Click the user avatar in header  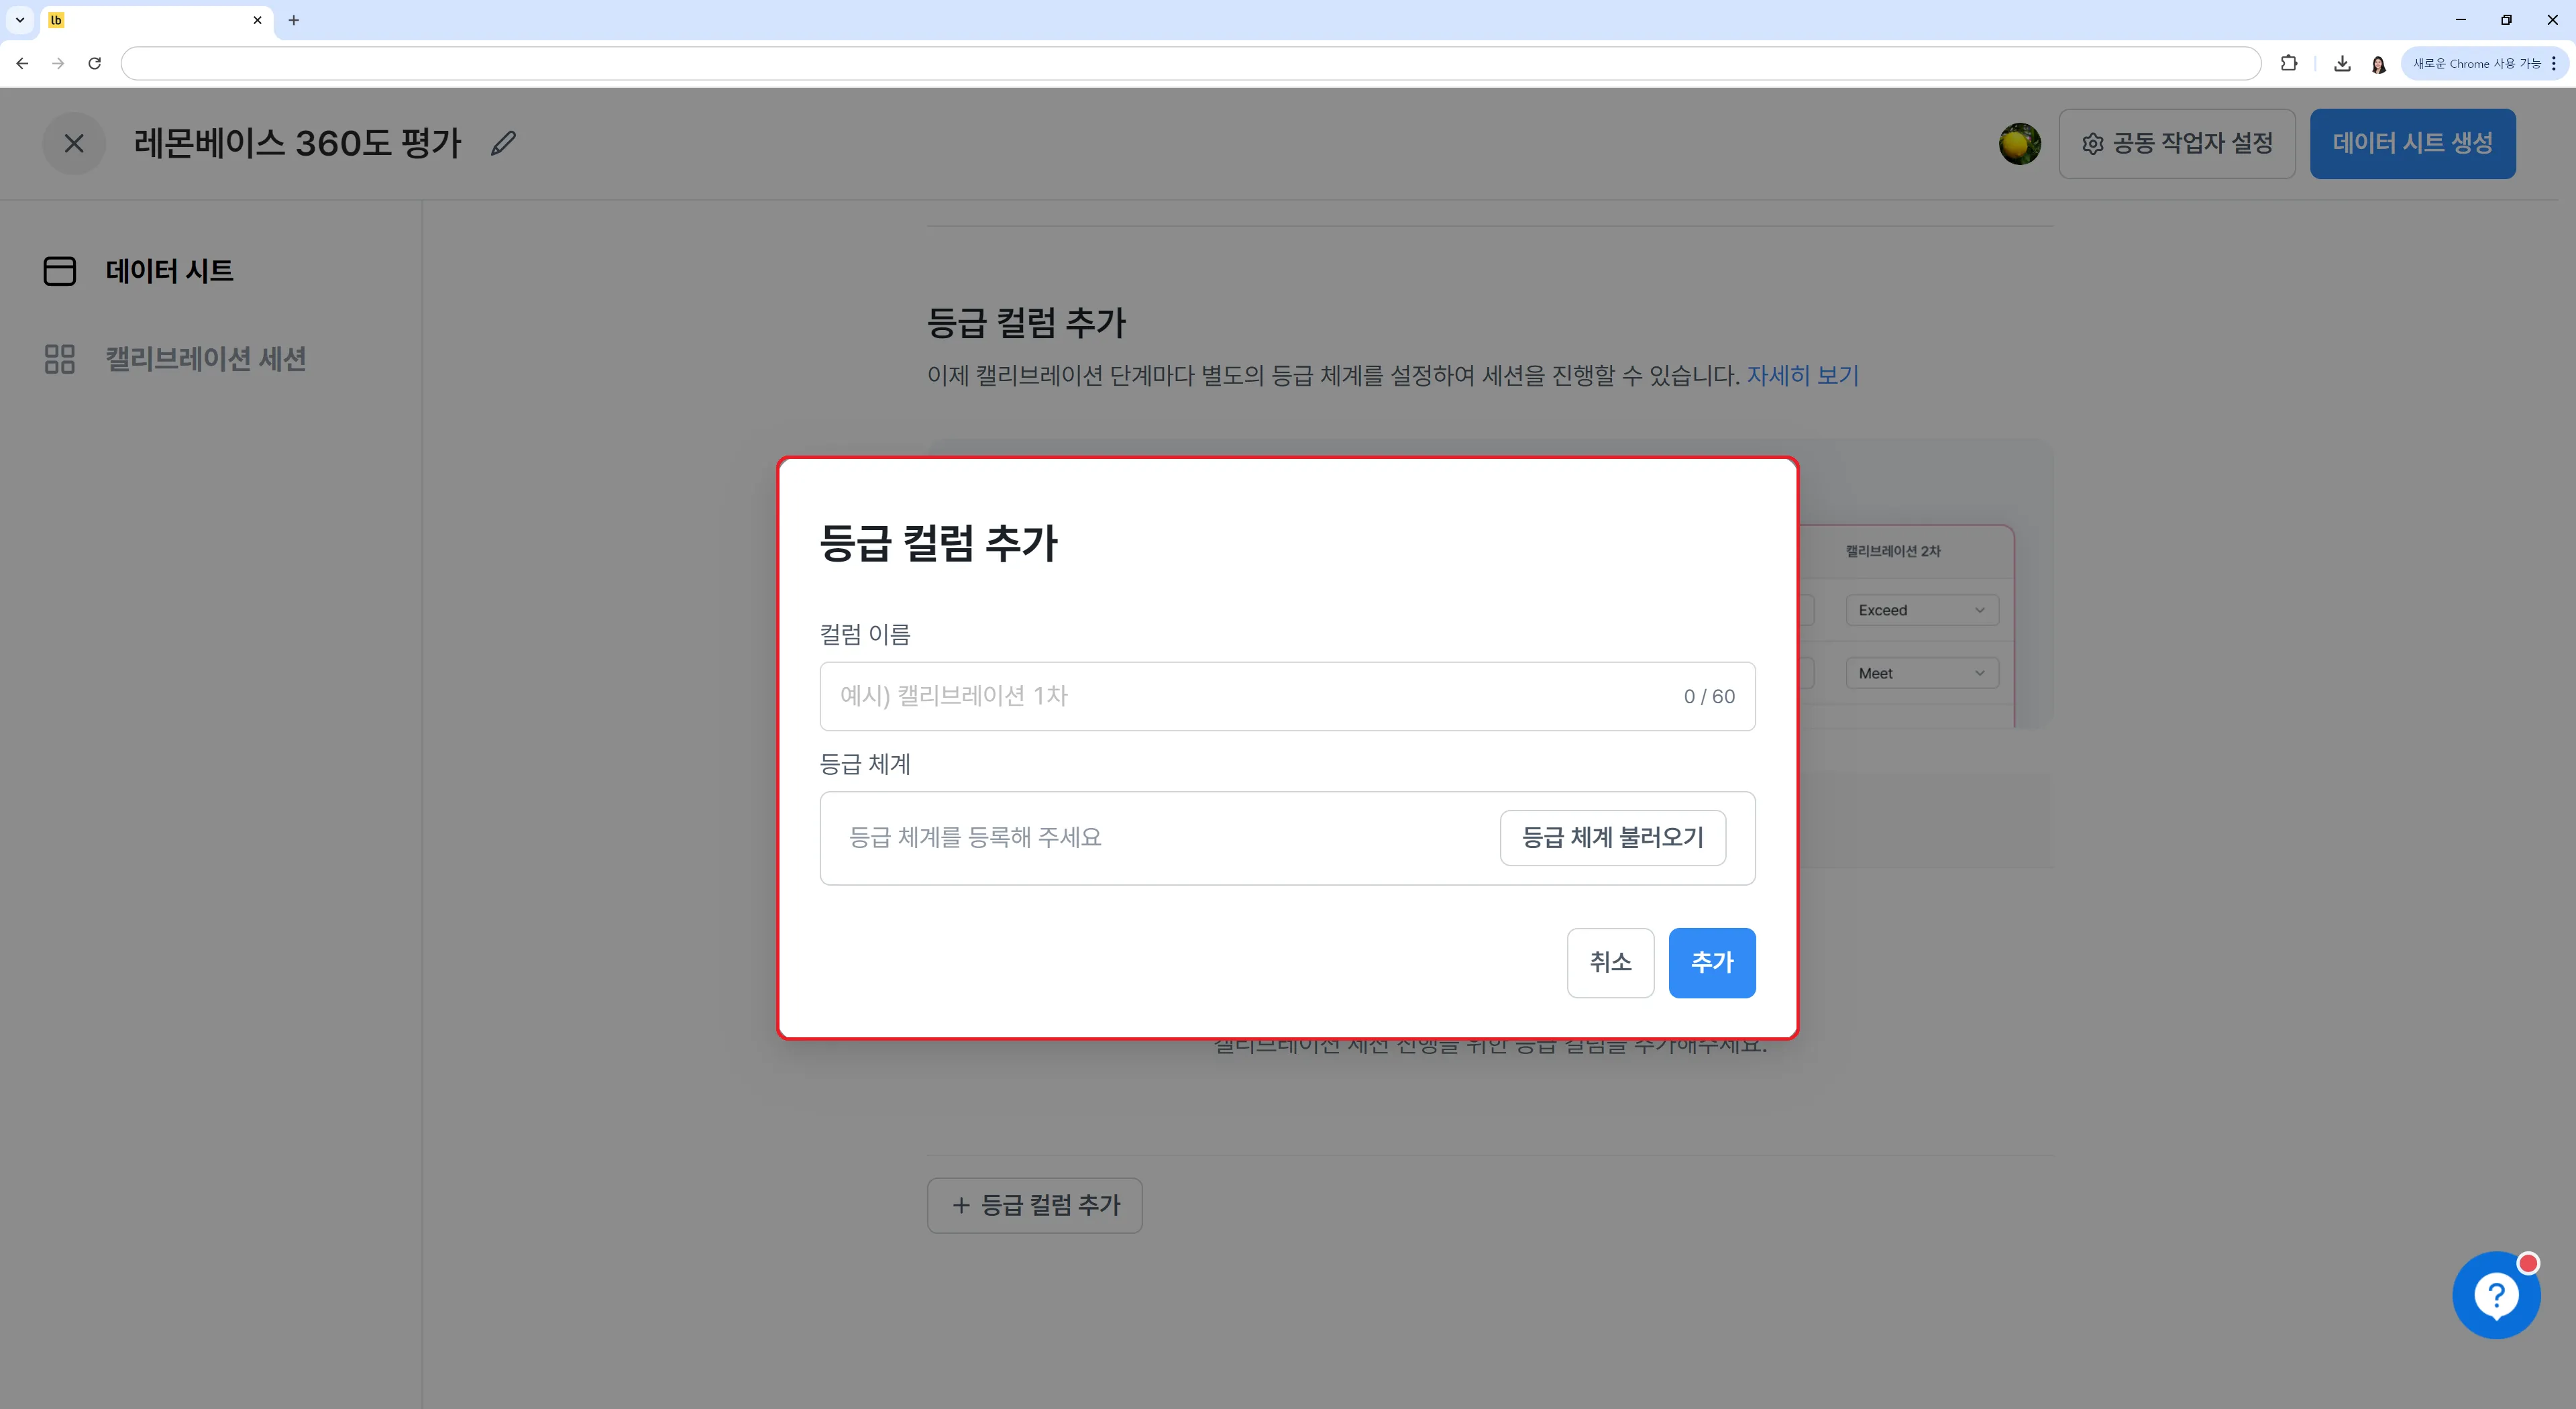coord(2019,144)
